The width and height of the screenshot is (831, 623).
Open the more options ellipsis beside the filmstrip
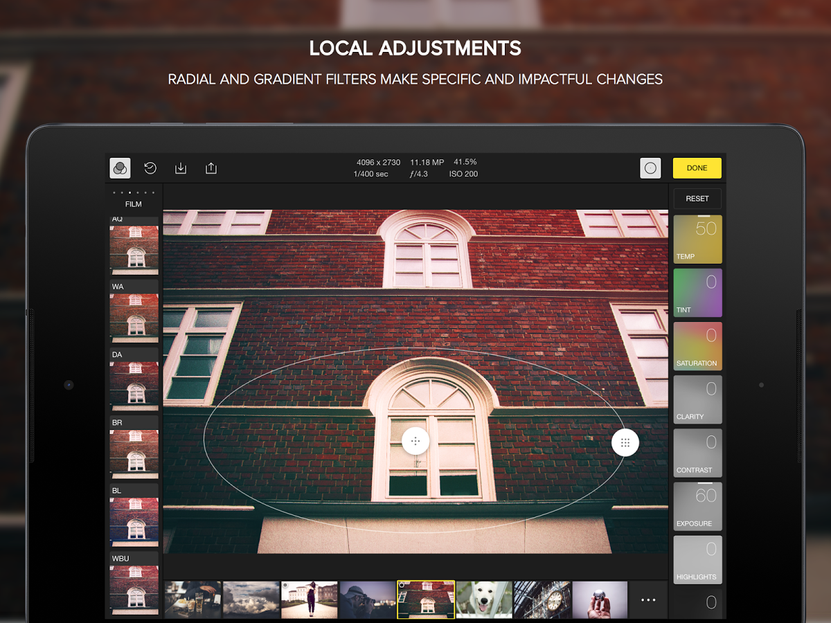point(648,599)
